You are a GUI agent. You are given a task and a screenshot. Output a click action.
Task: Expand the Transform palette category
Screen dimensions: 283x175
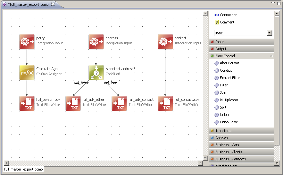click(x=223, y=131)
